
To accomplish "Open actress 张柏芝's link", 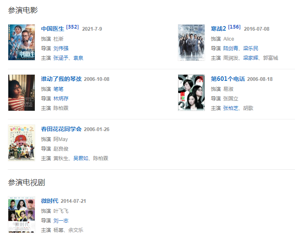I will (x=231, y=108).
